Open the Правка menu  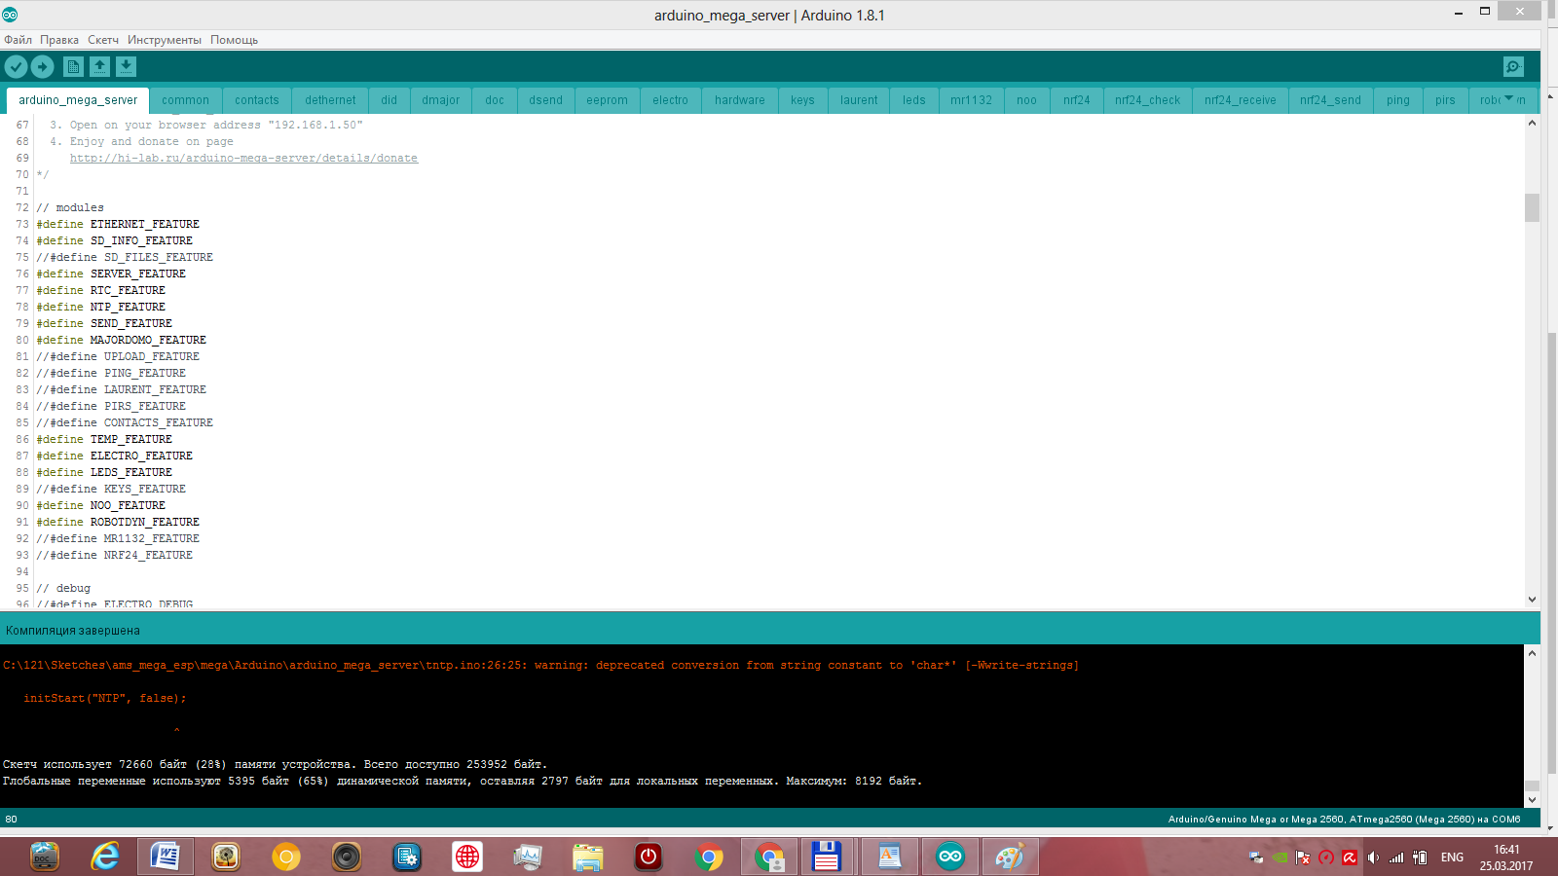59,40
